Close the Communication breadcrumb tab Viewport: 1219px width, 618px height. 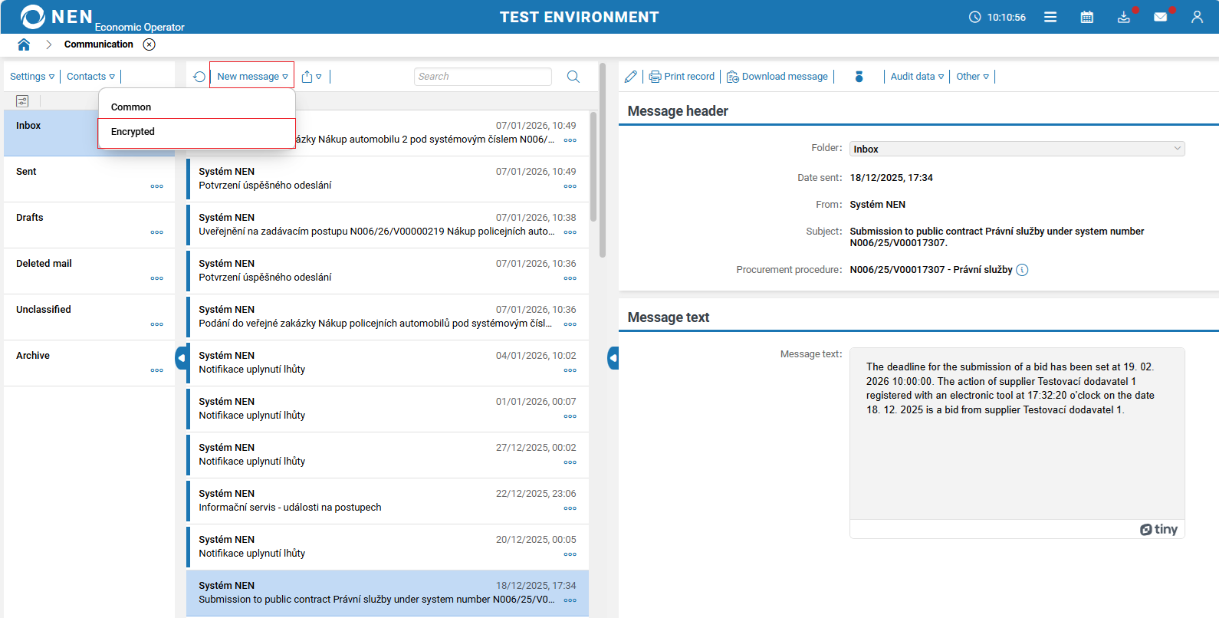click(149, 44)
